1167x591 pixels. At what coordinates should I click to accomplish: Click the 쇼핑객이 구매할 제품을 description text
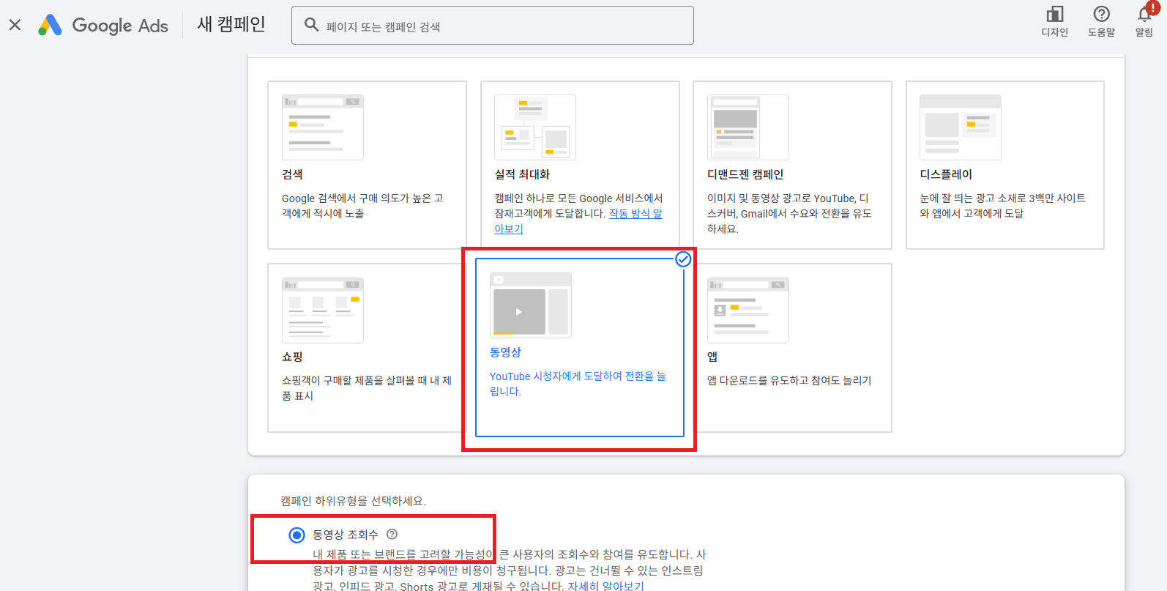(367, 388)
